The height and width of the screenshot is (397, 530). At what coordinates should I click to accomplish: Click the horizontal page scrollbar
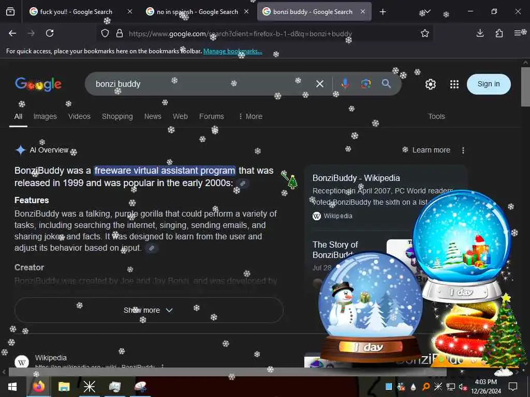coord(227,372)
